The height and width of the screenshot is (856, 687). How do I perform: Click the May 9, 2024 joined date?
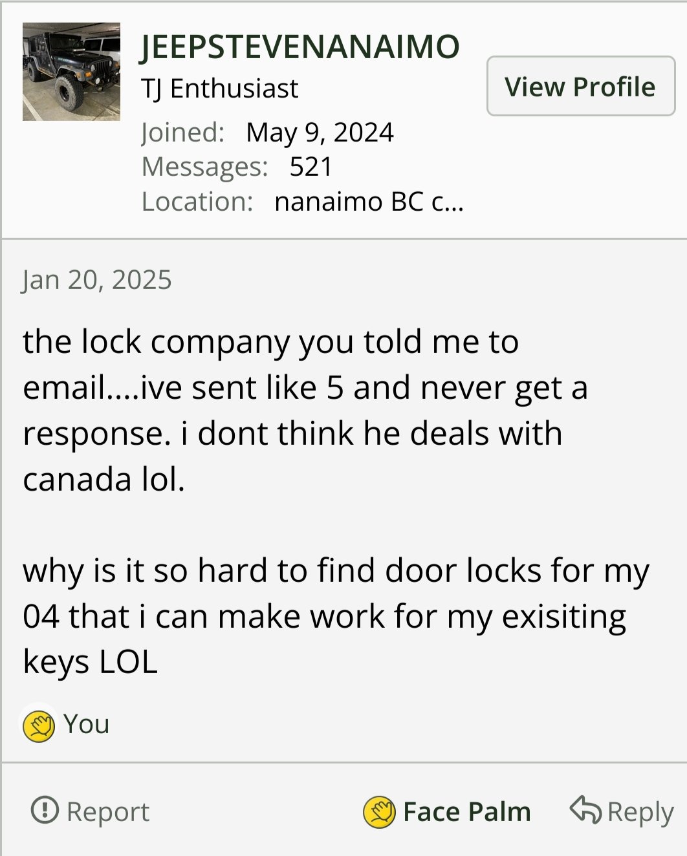320,133
